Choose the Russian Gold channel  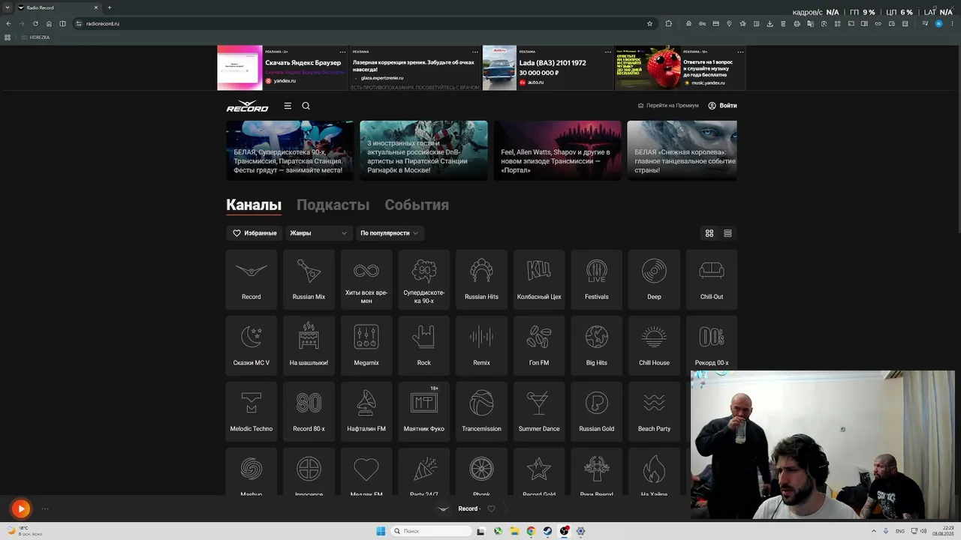pyautogui.click(x=597, y=412)
